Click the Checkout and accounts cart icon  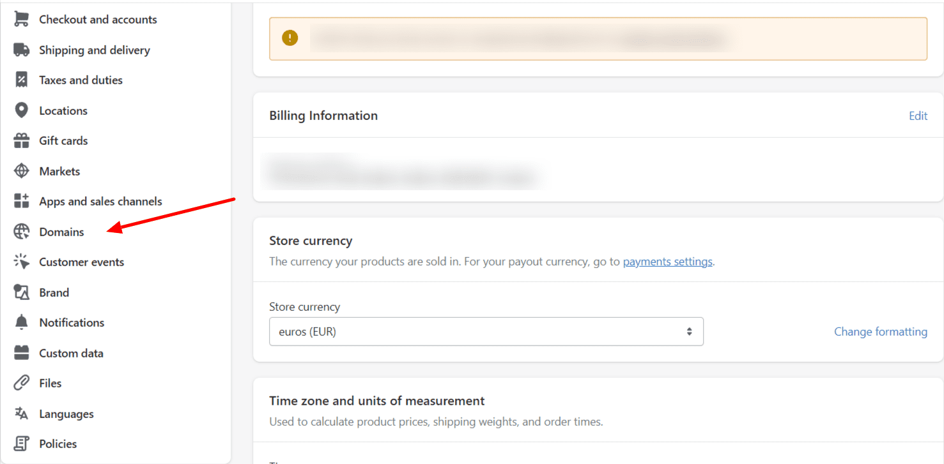pos(21,19)
